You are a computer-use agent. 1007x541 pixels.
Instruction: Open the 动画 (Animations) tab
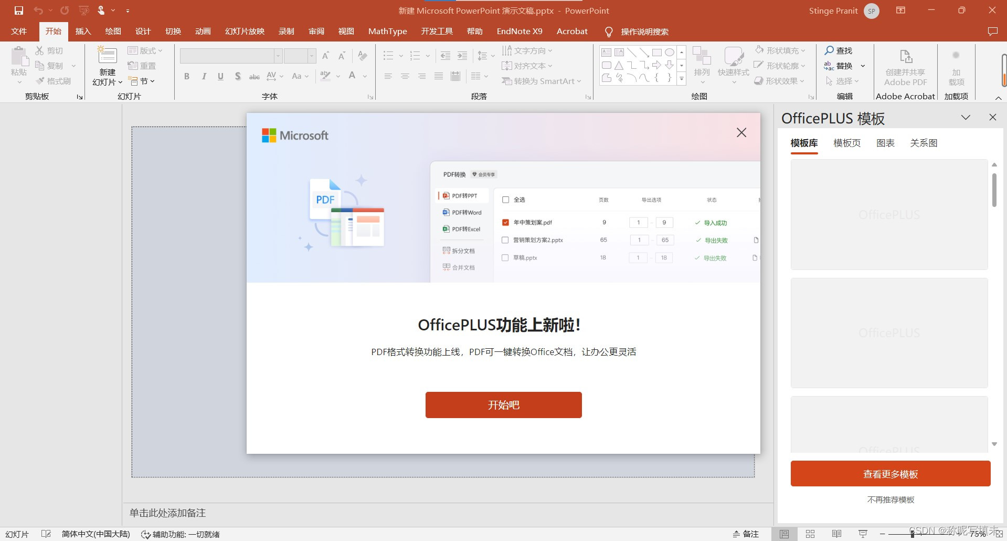[203, 32]
